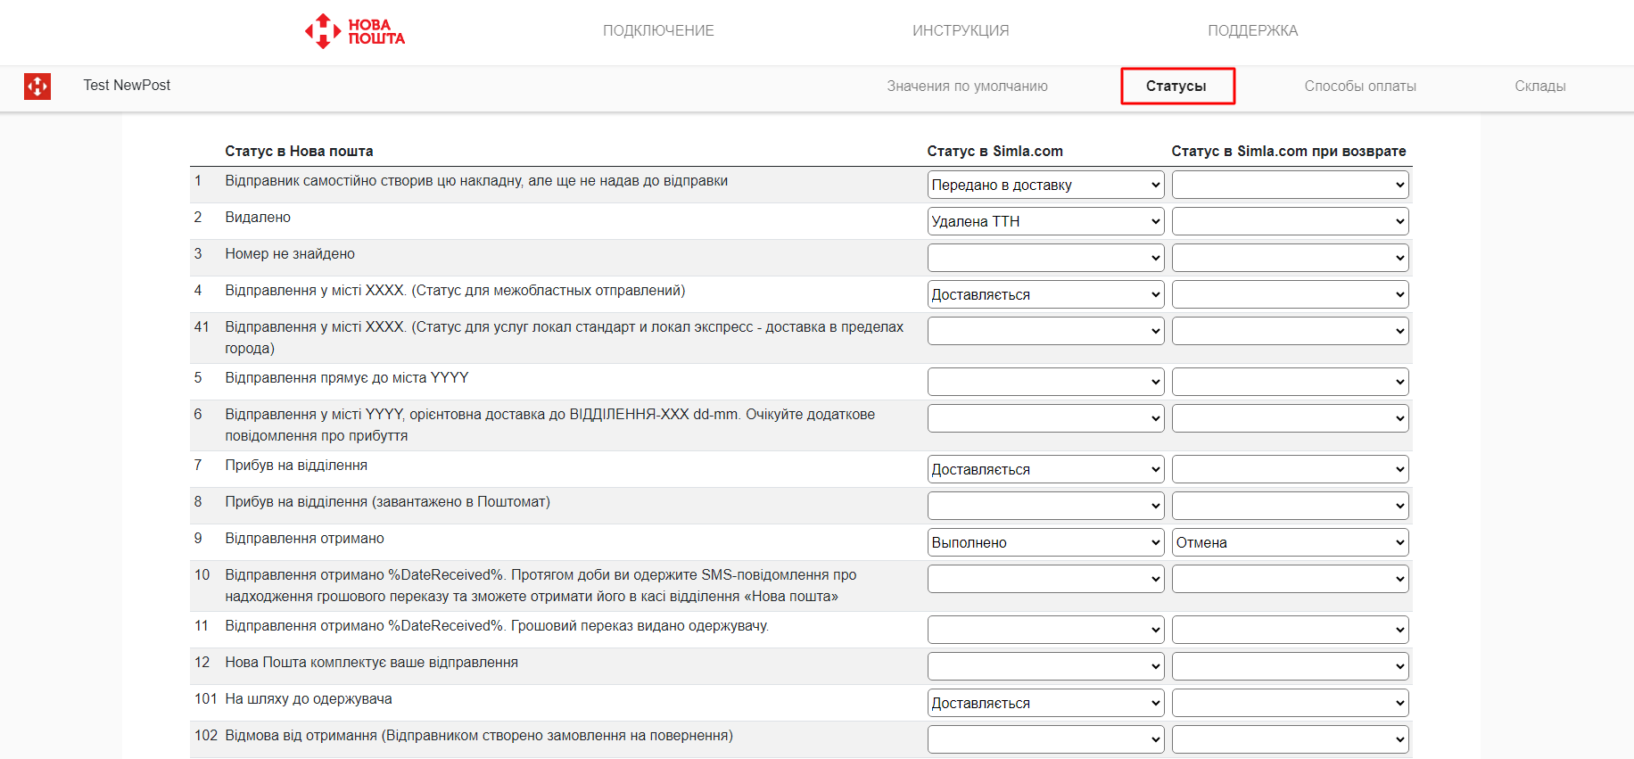Open Simla status dropdown for row 12
Viewport: 1634px width, 759px height.
point(1046,667)
